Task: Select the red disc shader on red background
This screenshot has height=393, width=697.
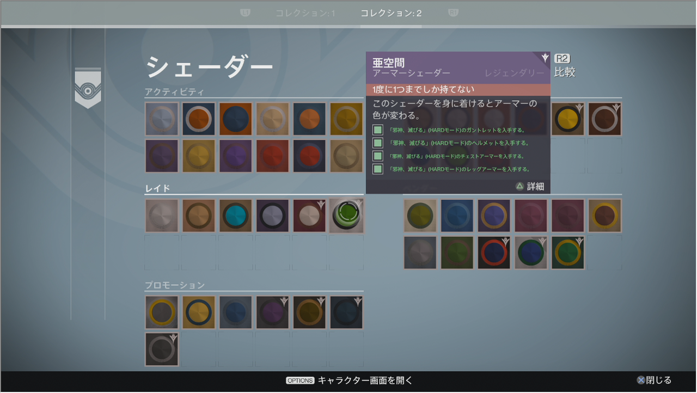Action: (x=273, y=156)
